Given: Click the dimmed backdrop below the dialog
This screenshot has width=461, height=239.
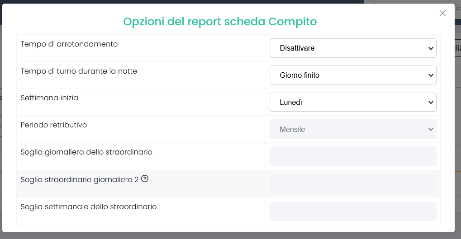Looking at the screenshot, I should click(x=231, y=236).
